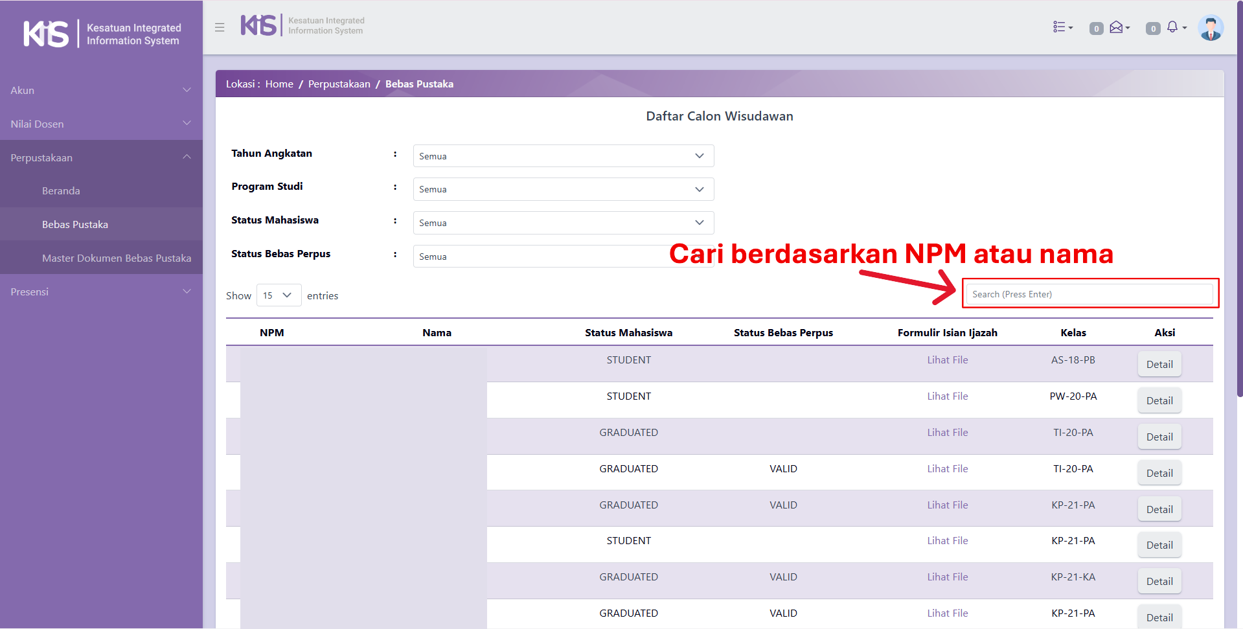Viewport: 1243px width, 629px height.
Task: Expand the Akun sidebar menu
Action: pyautogui.click(x=101, y=91)
